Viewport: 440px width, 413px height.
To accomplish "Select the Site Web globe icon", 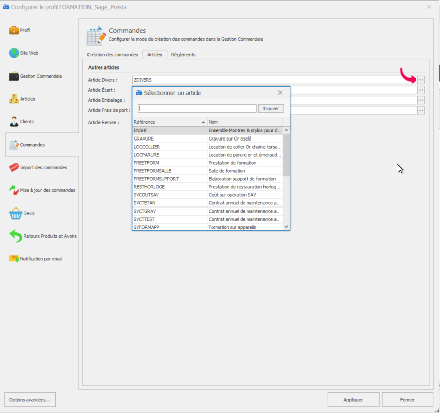I will [14, 53].
